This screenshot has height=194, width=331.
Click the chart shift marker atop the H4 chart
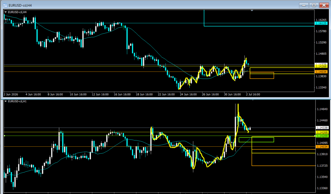252,10
